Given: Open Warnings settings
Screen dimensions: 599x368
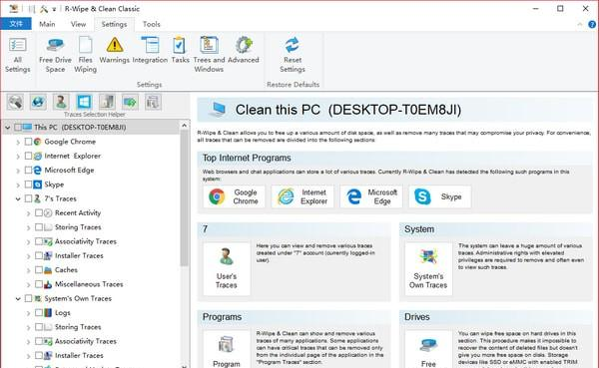Looking at the screenshot, I should click(x=114, y=51).
